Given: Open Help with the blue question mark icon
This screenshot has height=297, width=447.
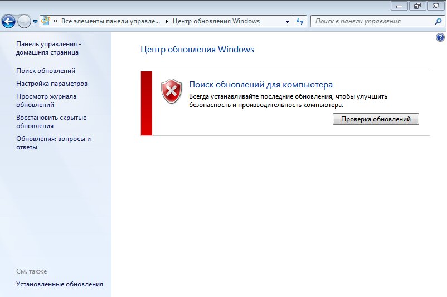Looking at the screenshot, I should click(x=440, y=37).
